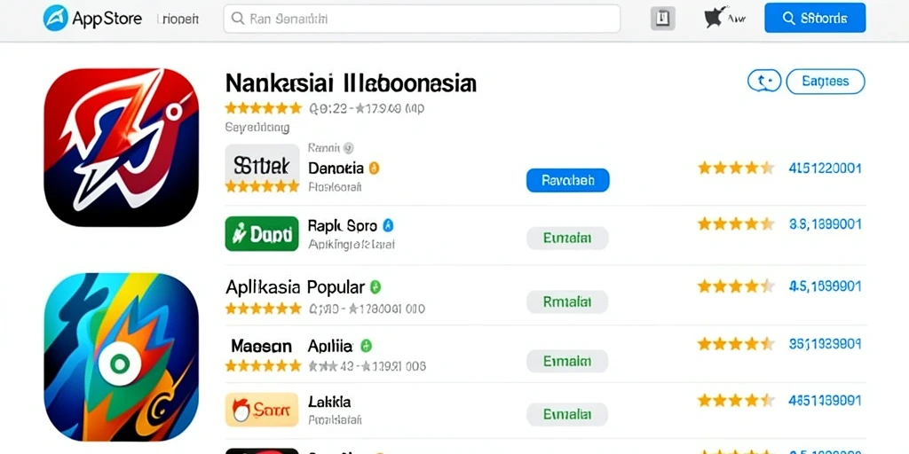Click the outlined share pill icon button

point(764,81)
